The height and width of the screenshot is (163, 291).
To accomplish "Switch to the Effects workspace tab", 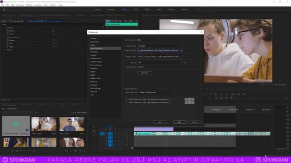I will pos(147,10).
